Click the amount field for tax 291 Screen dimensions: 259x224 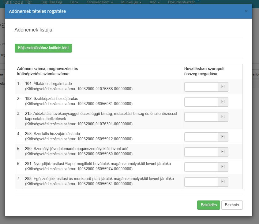coord(201,167)
